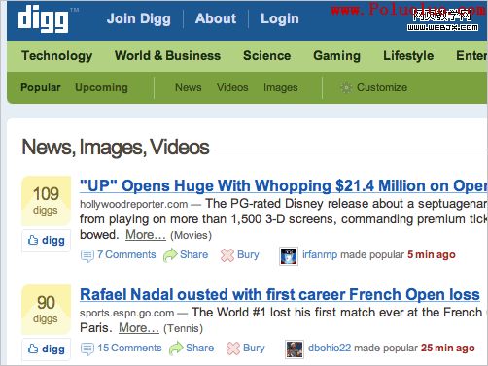Screen dimensions: 488x366
Task: Click Bury X icon on Nadal story
Action: pos(233,349)
